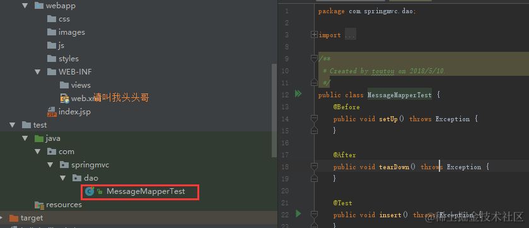Collapse the webapp folder arrow

[x=25, y=6]
